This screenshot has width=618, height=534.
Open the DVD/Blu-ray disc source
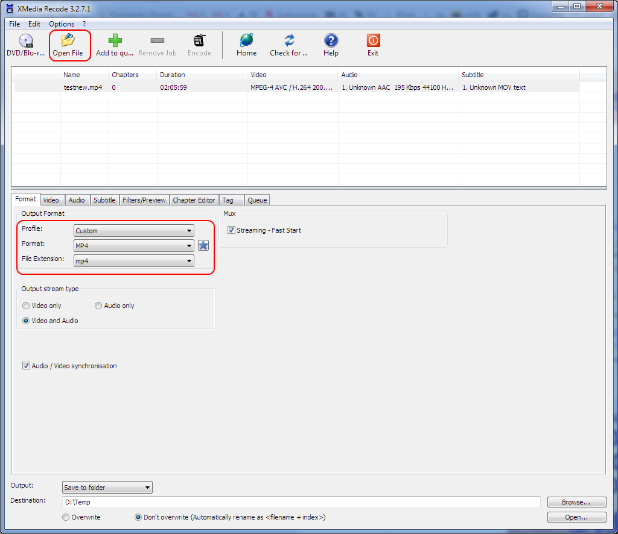pyautogui.click(x=25, y=45)
